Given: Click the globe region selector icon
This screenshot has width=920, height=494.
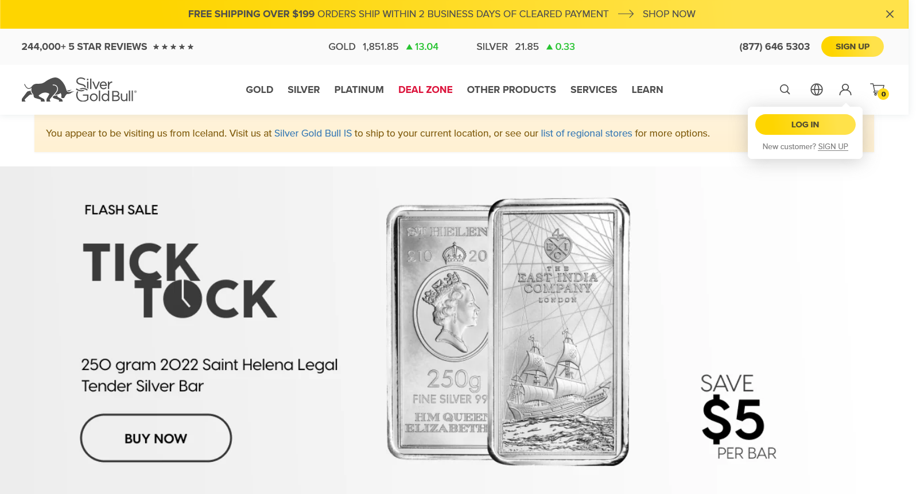Looking at the screenshot, I should pyautogui.click(x=816, y=90).
